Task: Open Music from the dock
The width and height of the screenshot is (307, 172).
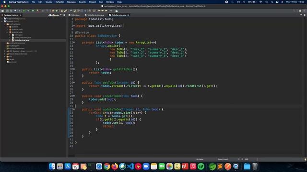Action: pos(193,166)
